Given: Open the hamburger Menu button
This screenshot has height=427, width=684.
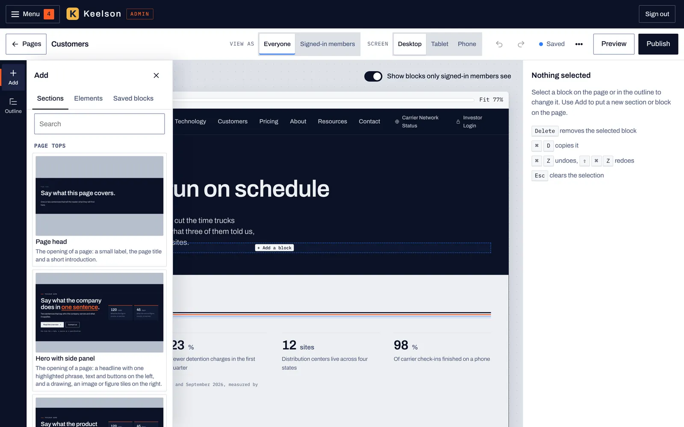Looking at the screenshot, I should (32, 14).
